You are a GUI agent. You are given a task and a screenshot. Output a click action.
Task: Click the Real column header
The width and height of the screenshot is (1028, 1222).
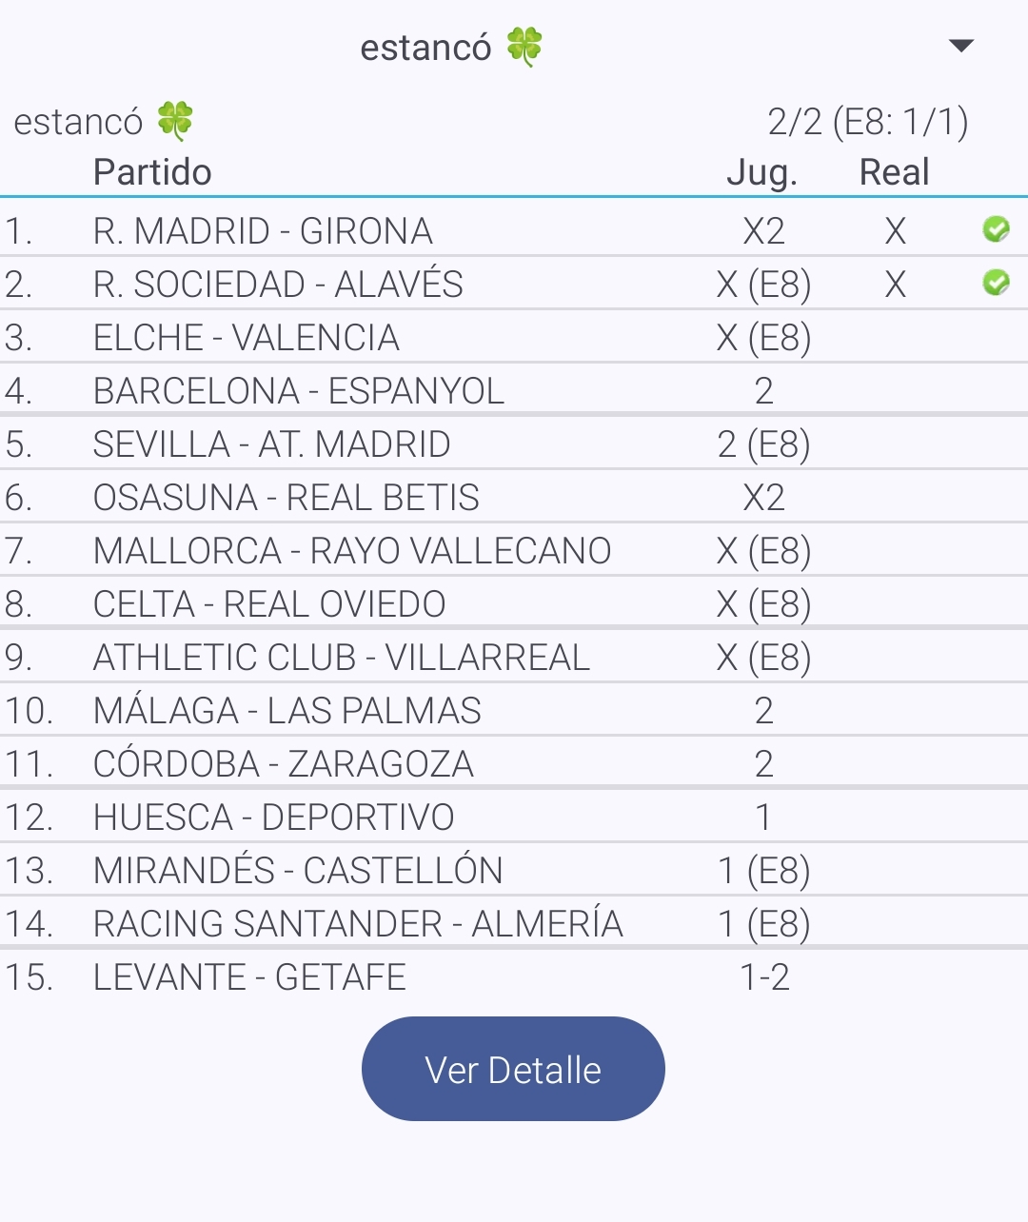click(894, 171)
